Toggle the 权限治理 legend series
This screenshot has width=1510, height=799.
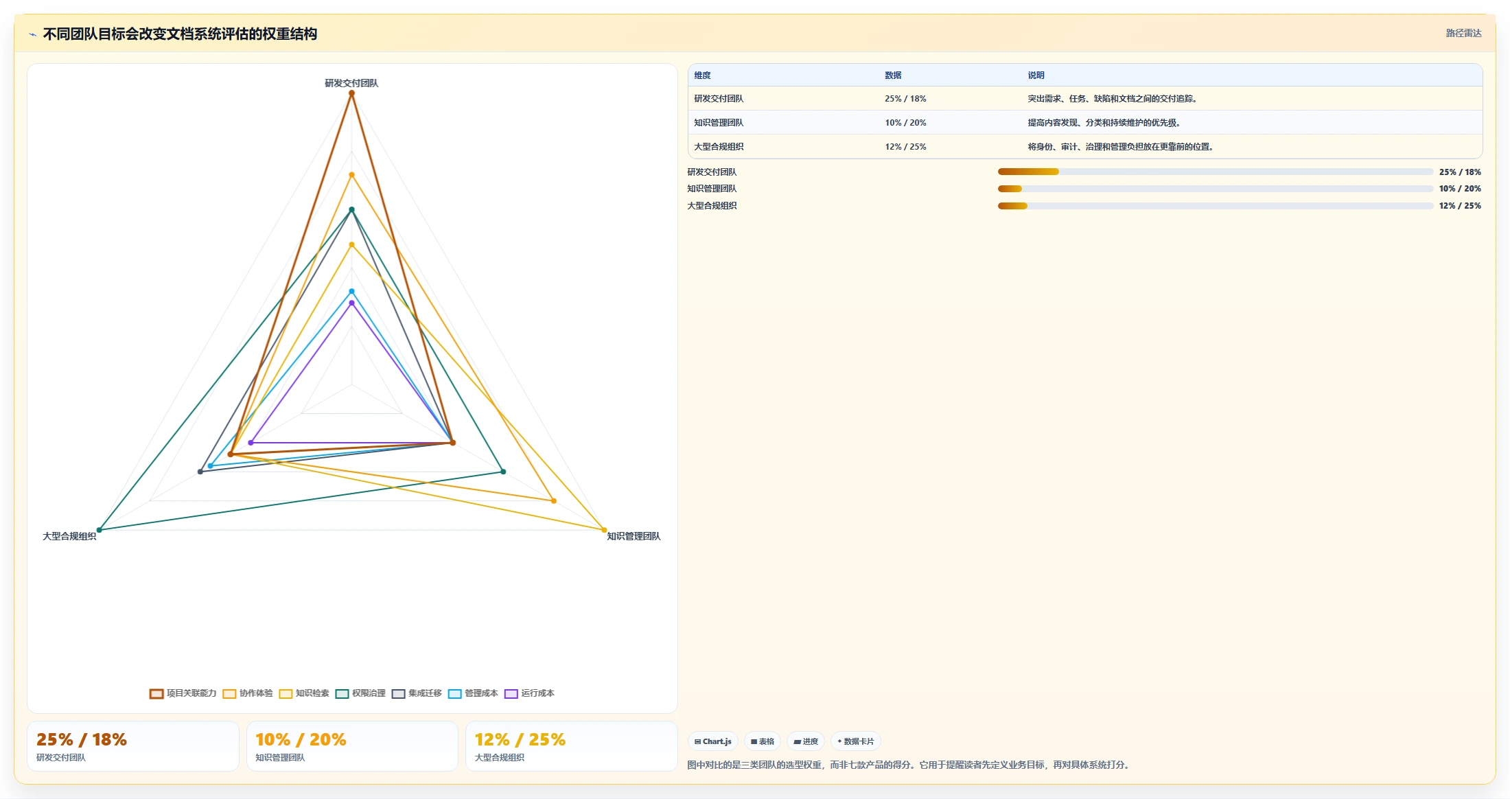tap(360, 693)
